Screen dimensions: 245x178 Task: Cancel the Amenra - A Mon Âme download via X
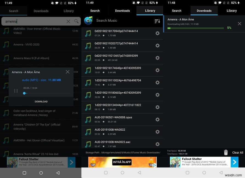pyautogui.click(x=240, y=24)
